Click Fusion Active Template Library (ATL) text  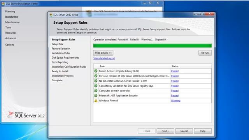point(119,71)
